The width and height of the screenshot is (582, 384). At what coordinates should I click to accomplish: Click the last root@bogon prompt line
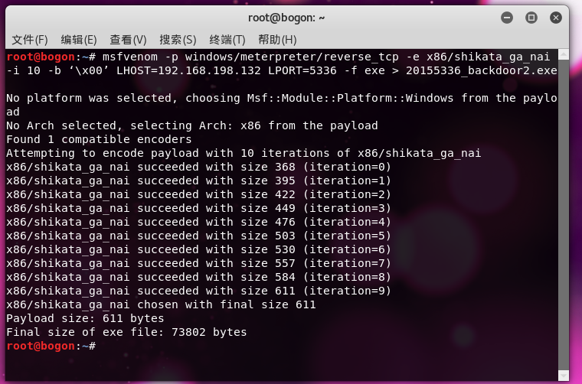coord(51,346)
